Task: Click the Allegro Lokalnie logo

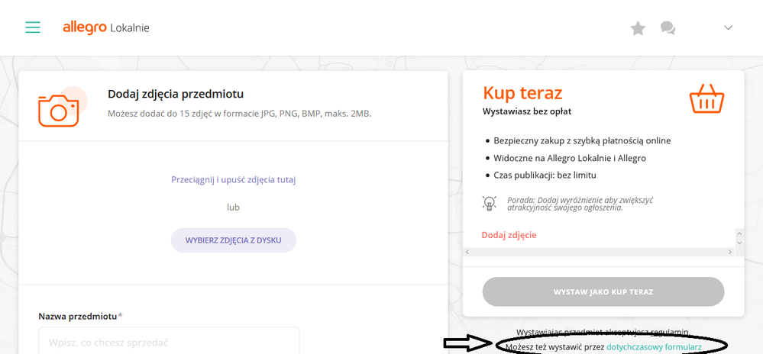Action: (105, 27)
